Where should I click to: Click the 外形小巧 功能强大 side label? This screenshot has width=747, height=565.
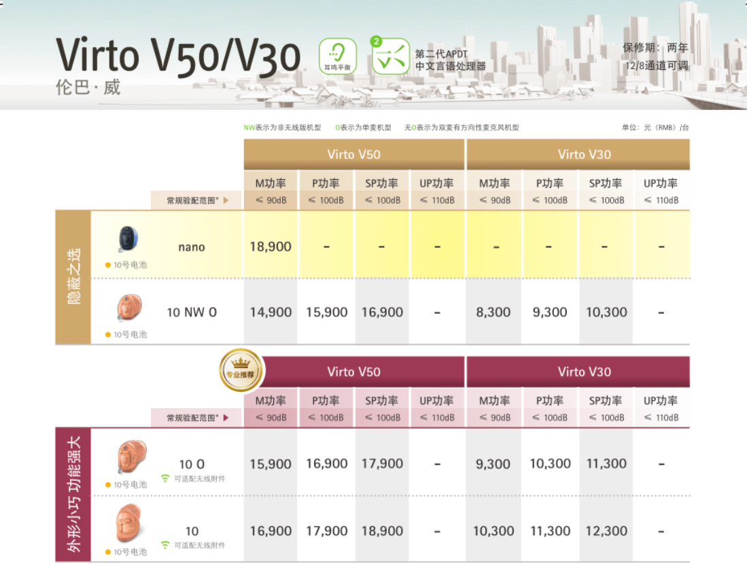coord(73,494)
